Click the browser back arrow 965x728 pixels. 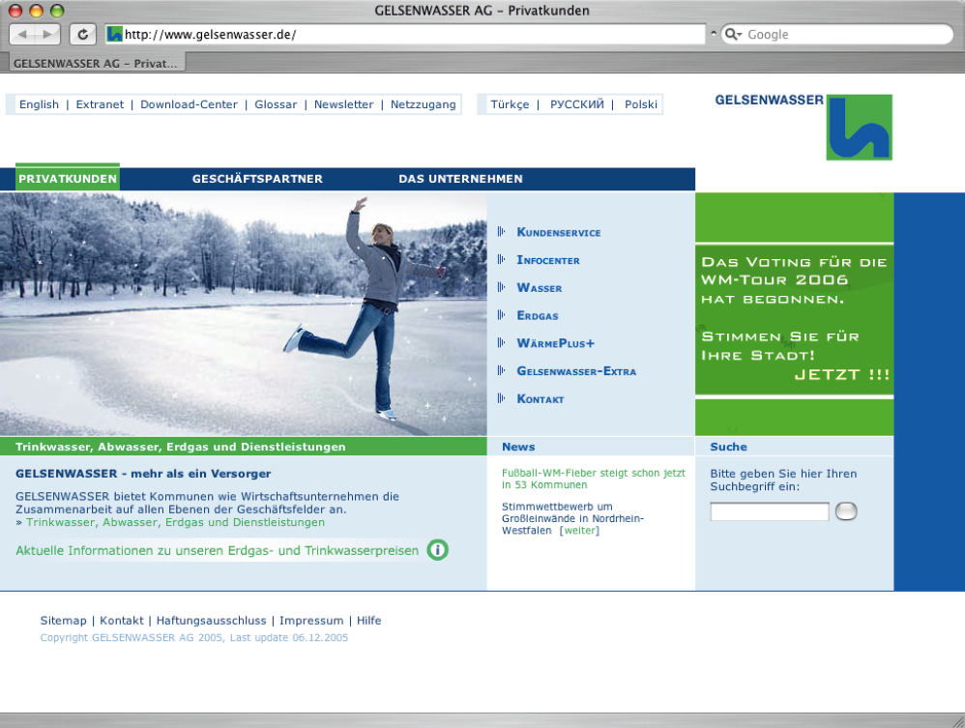coord(23,33)
